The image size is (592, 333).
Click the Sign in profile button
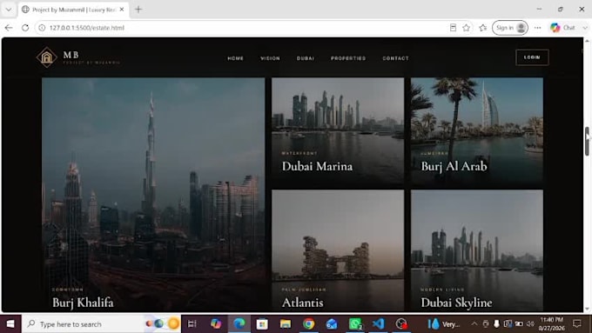point(510,28)
